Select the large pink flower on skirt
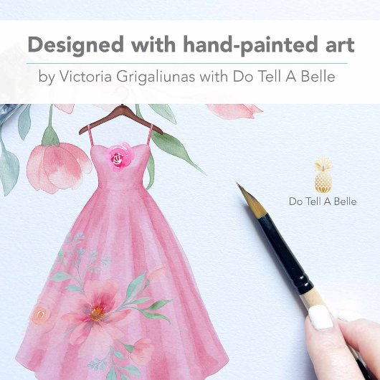Screen dimensions: 380x380 pos(98,312)
